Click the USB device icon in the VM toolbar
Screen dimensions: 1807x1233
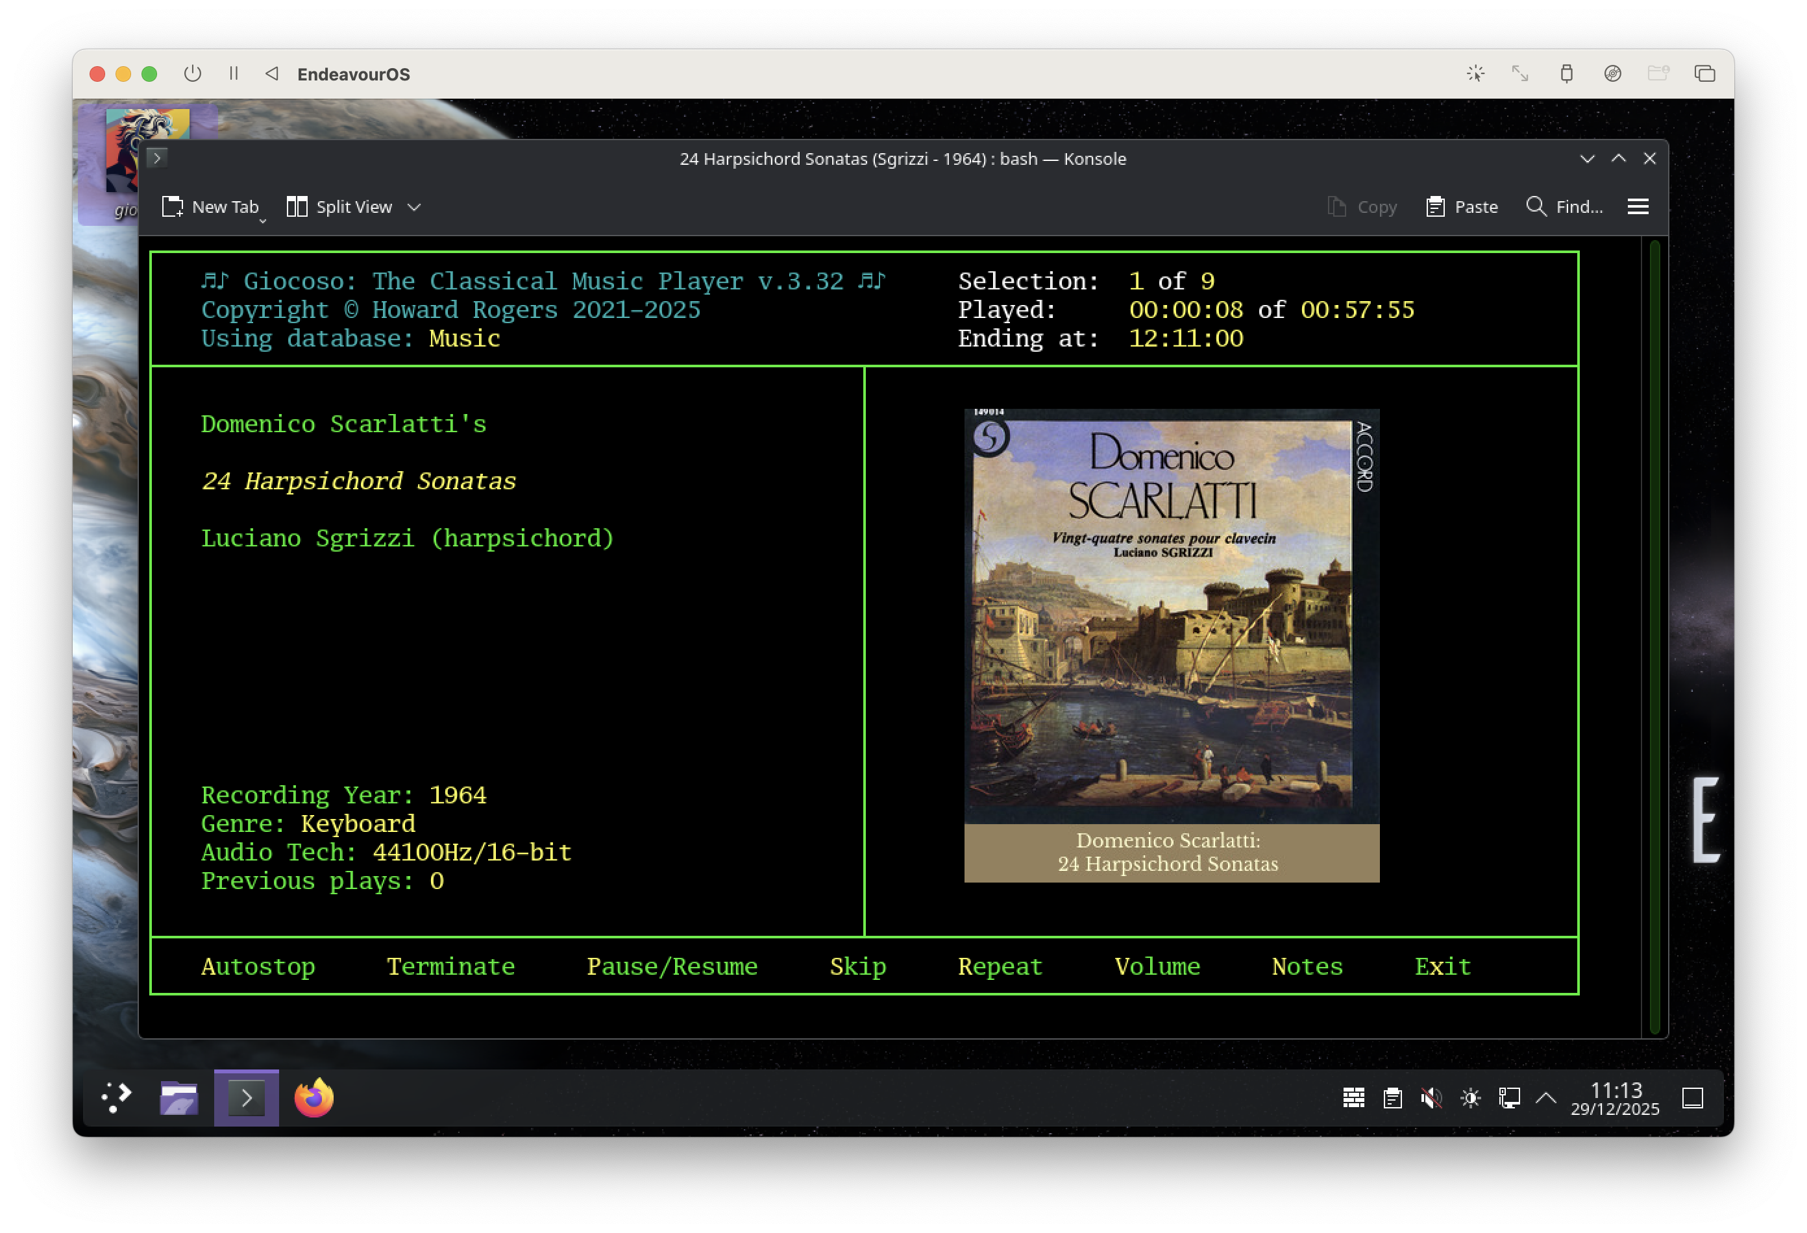tap(1567, 74)
